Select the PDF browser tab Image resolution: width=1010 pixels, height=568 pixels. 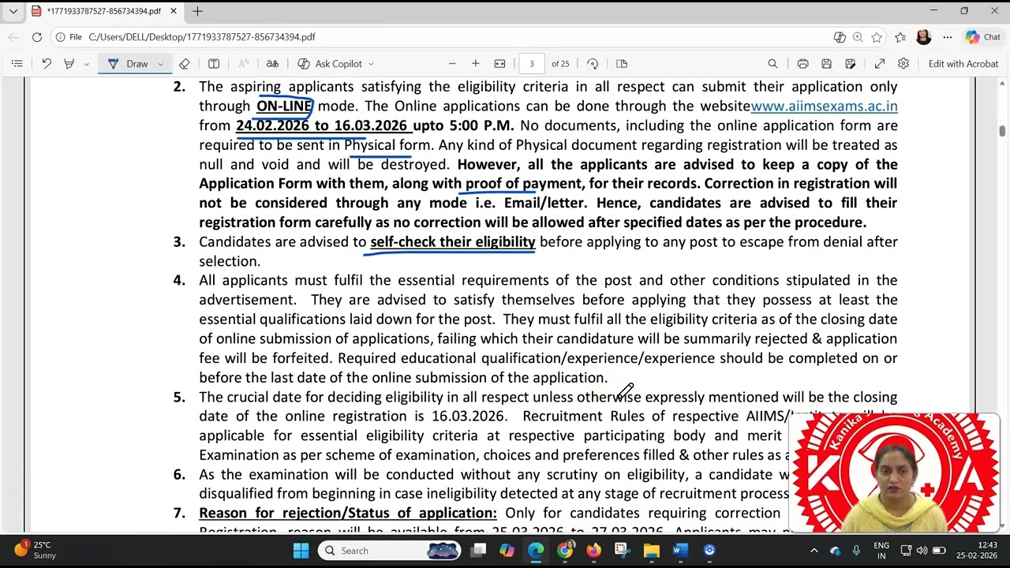coord(103,11)
